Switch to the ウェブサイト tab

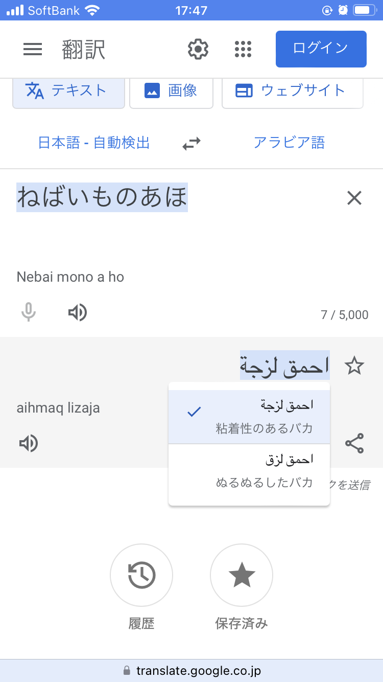292,91
